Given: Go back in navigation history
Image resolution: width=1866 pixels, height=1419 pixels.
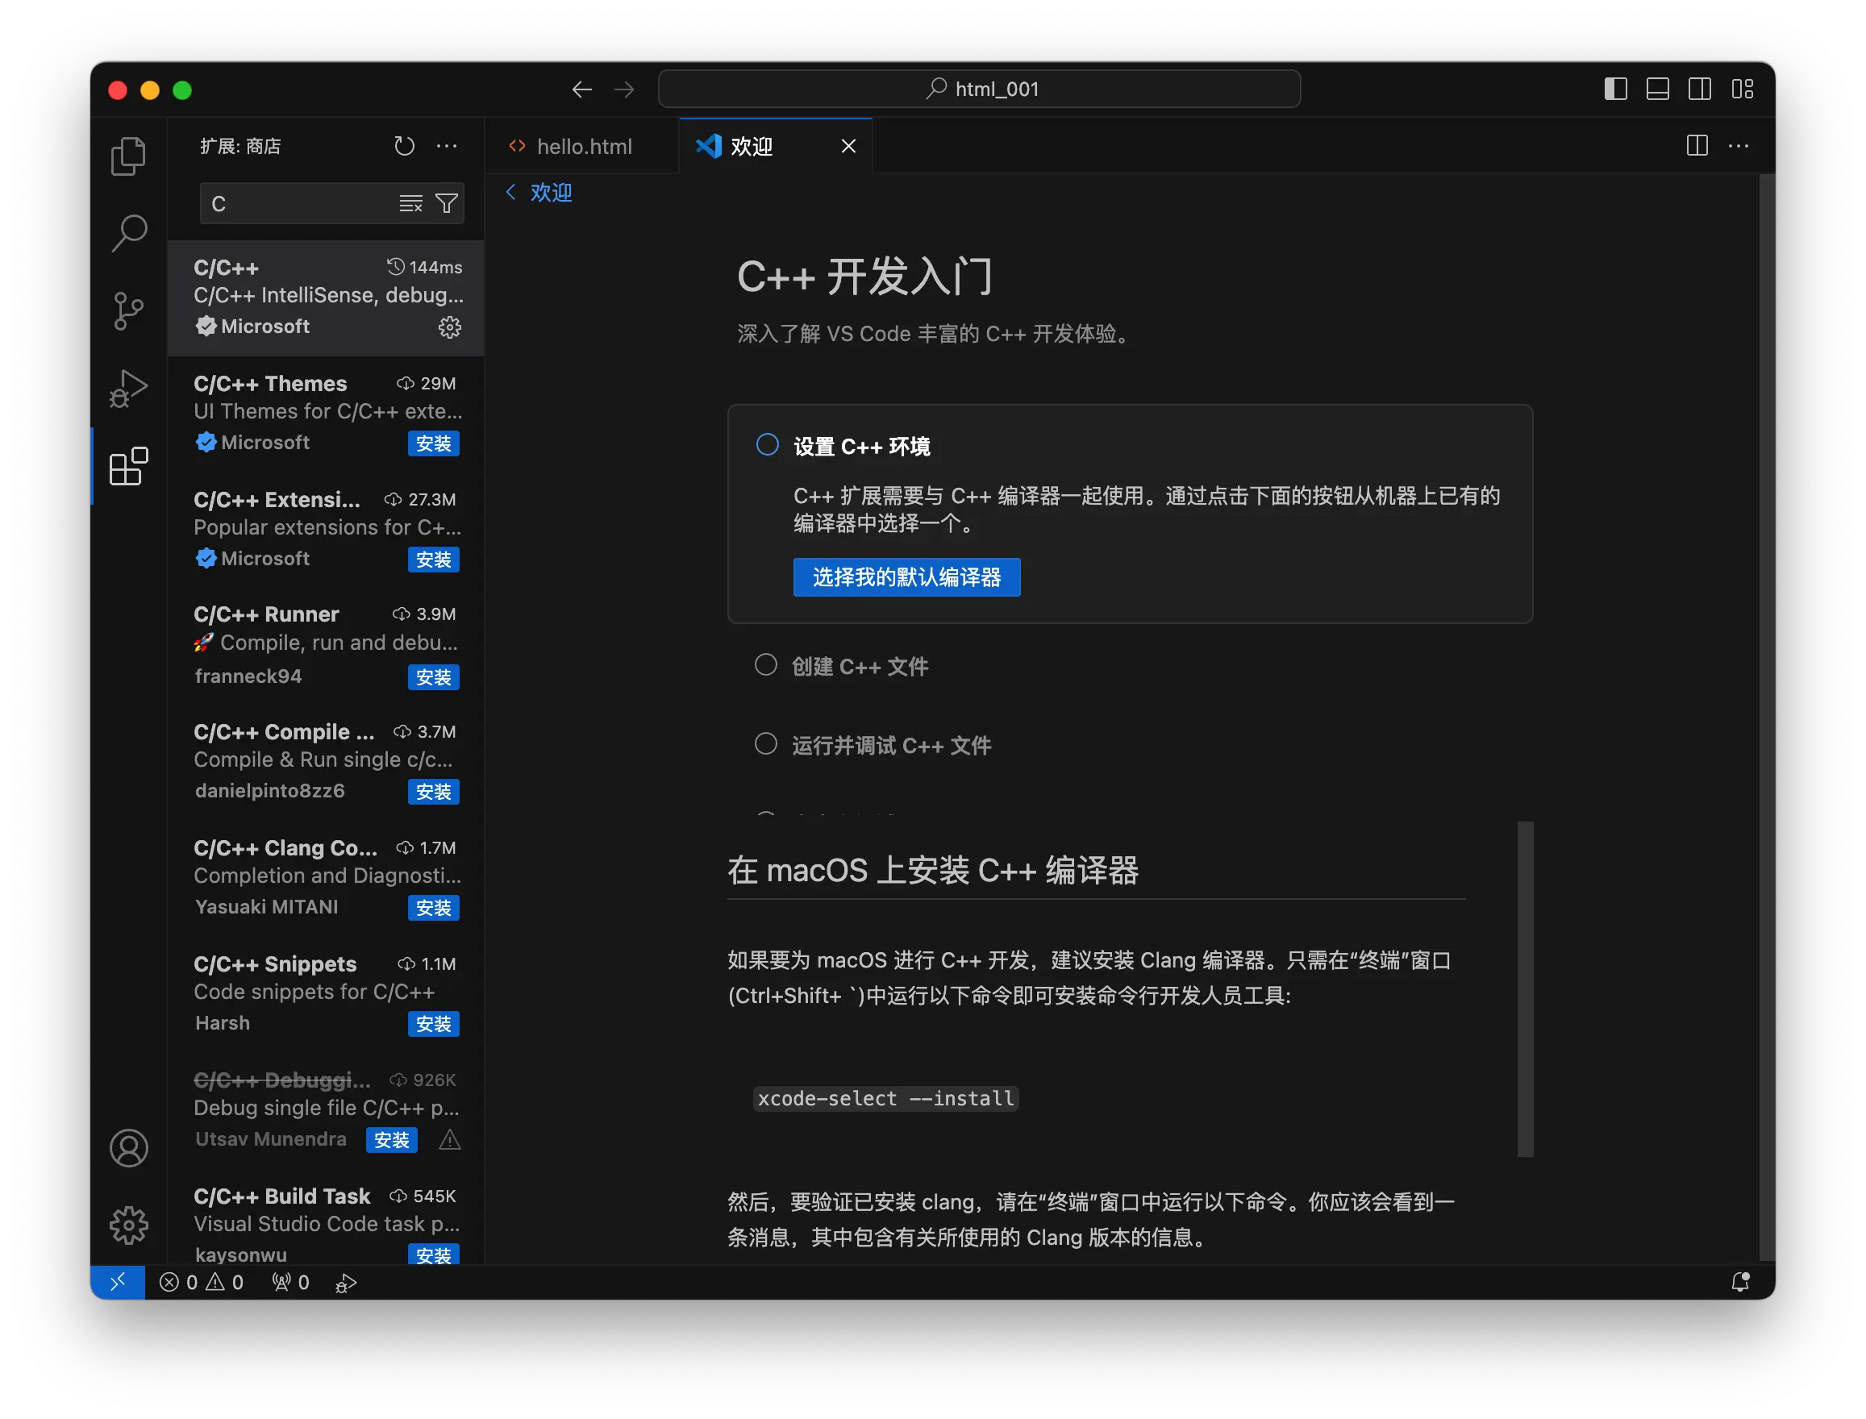Looking at the screenshot, I should point(582,89).
